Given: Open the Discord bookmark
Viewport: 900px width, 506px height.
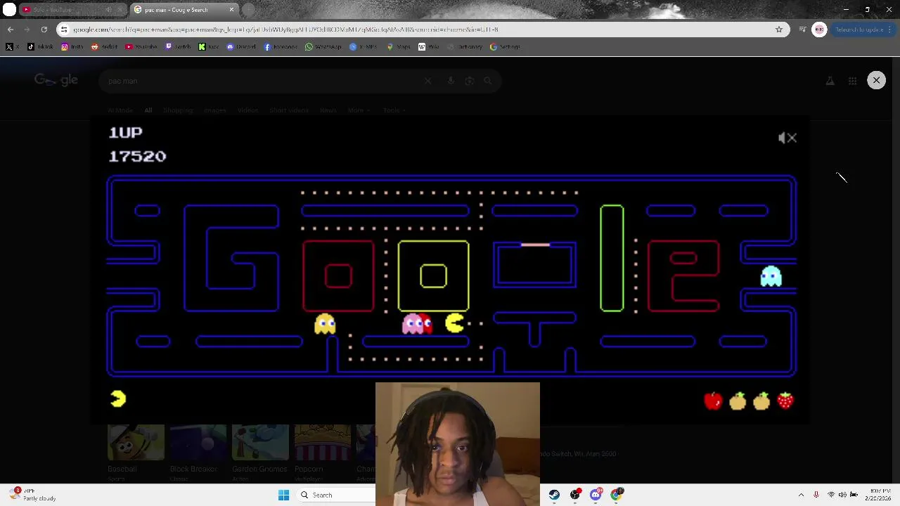Looking at the screenshot, I should [241, 47].
